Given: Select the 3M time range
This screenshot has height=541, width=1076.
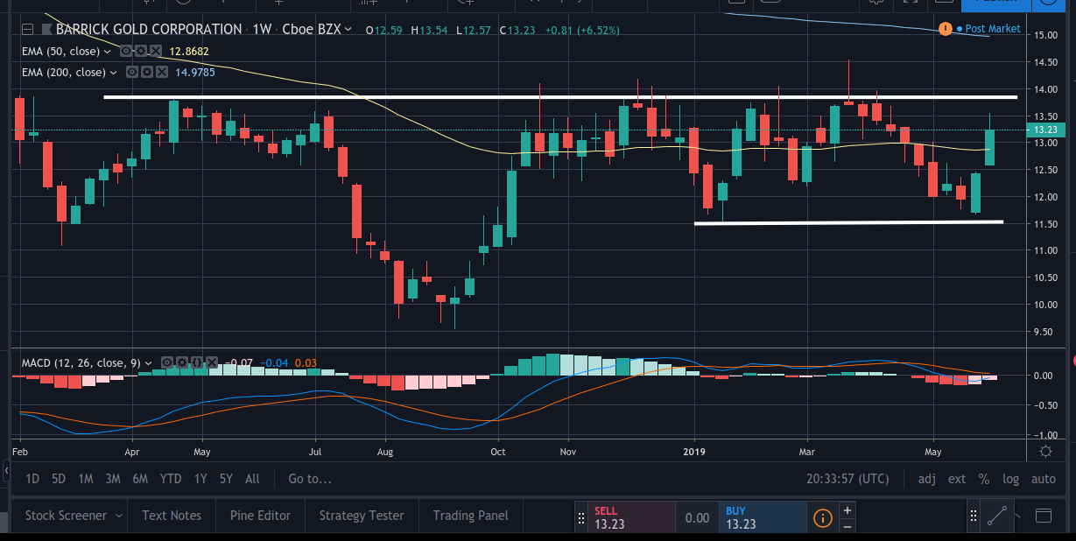Looking at the screenshot, I should [x=112, y=479].
